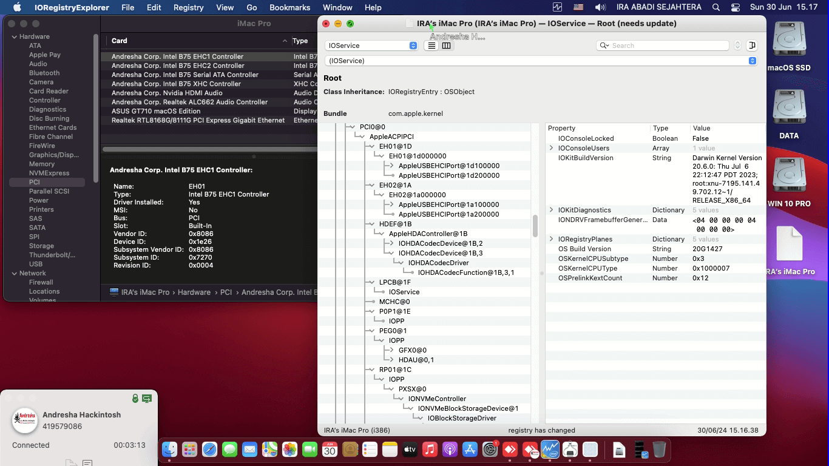Collapse the Network section in System Information
This screenshot has height=466, width=829.
pyautogui.click(x=14, y=273)
